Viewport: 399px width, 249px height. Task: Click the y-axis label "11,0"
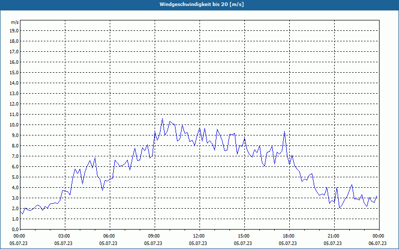(14, 115)
